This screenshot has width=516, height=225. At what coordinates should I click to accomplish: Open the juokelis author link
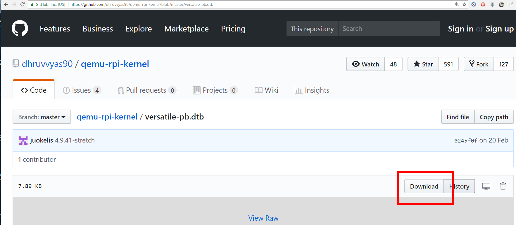click(x=42, y=140)
